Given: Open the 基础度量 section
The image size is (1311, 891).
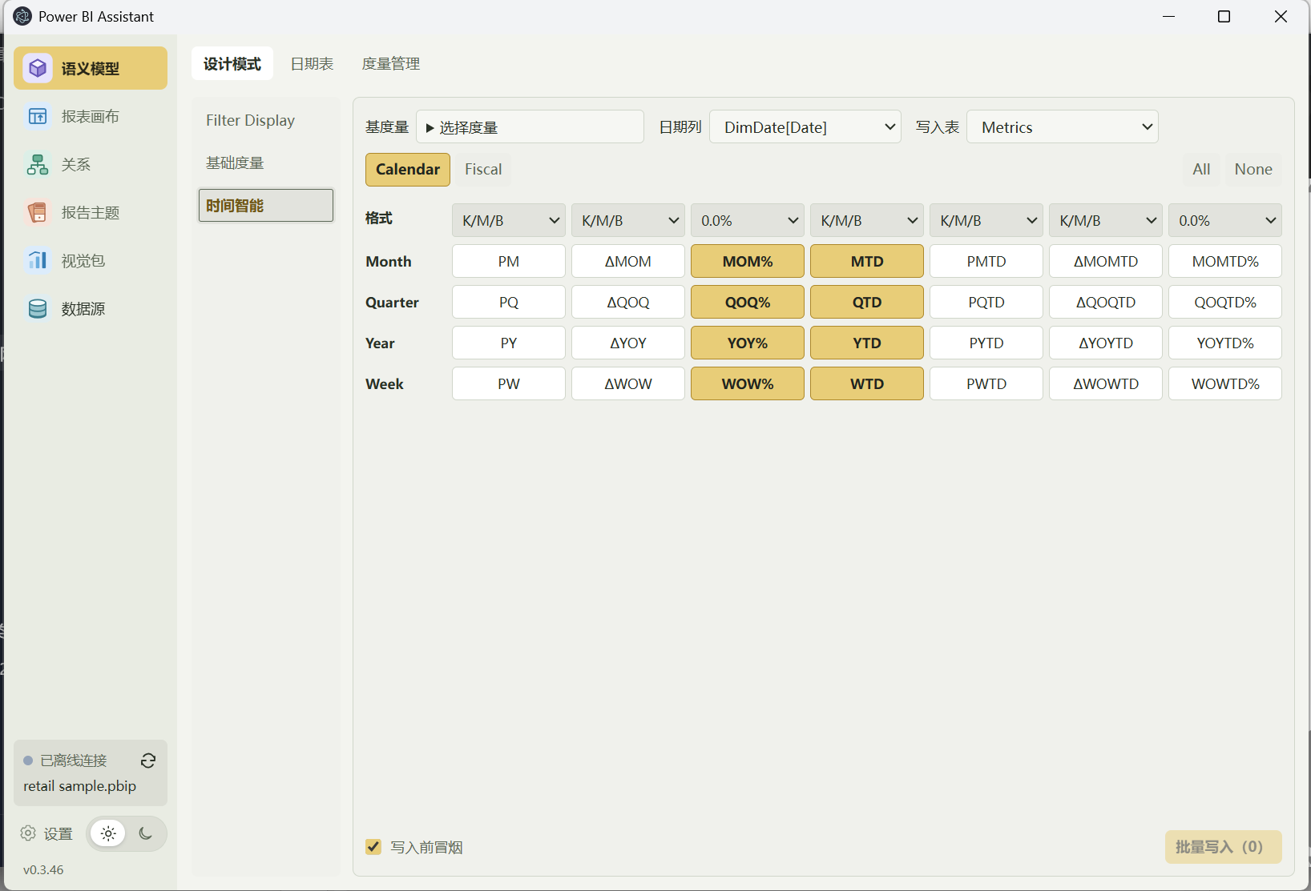Looking at the screenshot, I should pyautogui.click(x=266, y=163).
